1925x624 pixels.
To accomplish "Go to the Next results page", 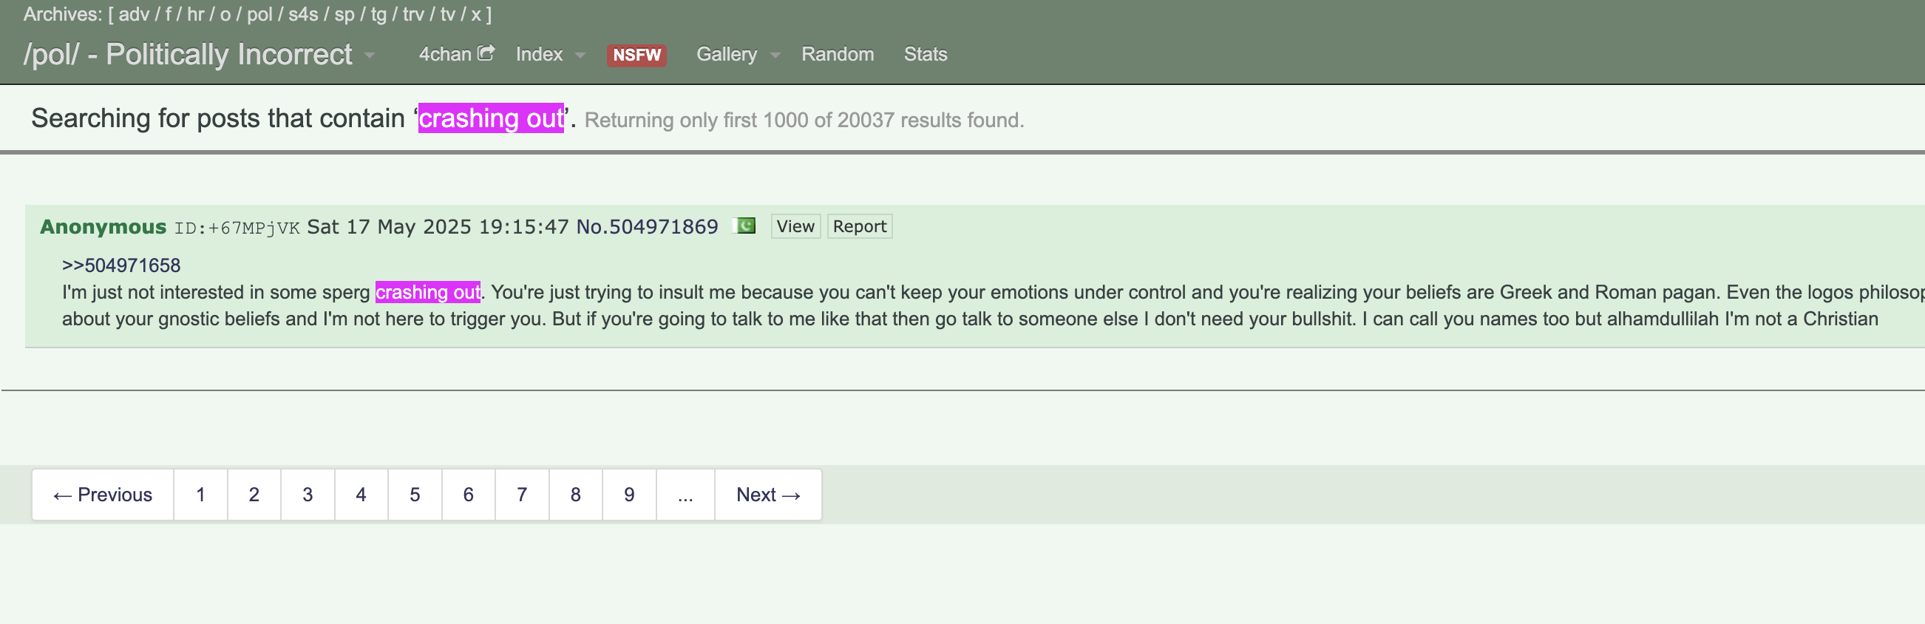I will (767, 495).
